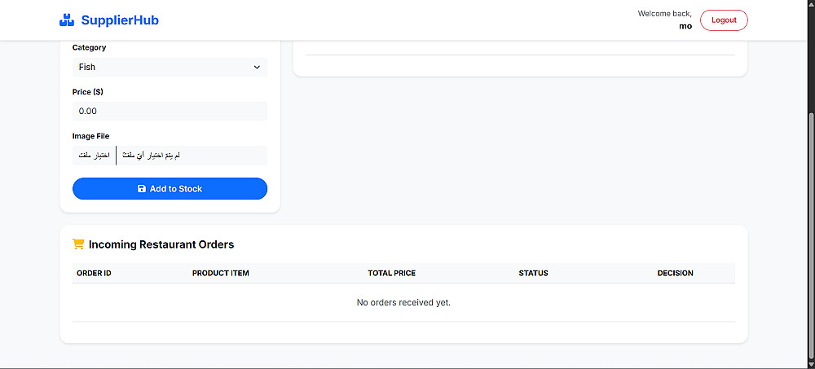Click the ORDER ID column header
This screenshot has width=815, height=369.
(x=94, y=274)
